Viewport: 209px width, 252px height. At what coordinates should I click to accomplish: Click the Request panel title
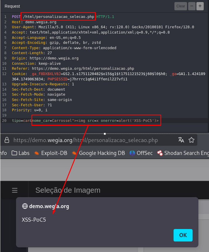pyautogui.click(x=12, y=6)
